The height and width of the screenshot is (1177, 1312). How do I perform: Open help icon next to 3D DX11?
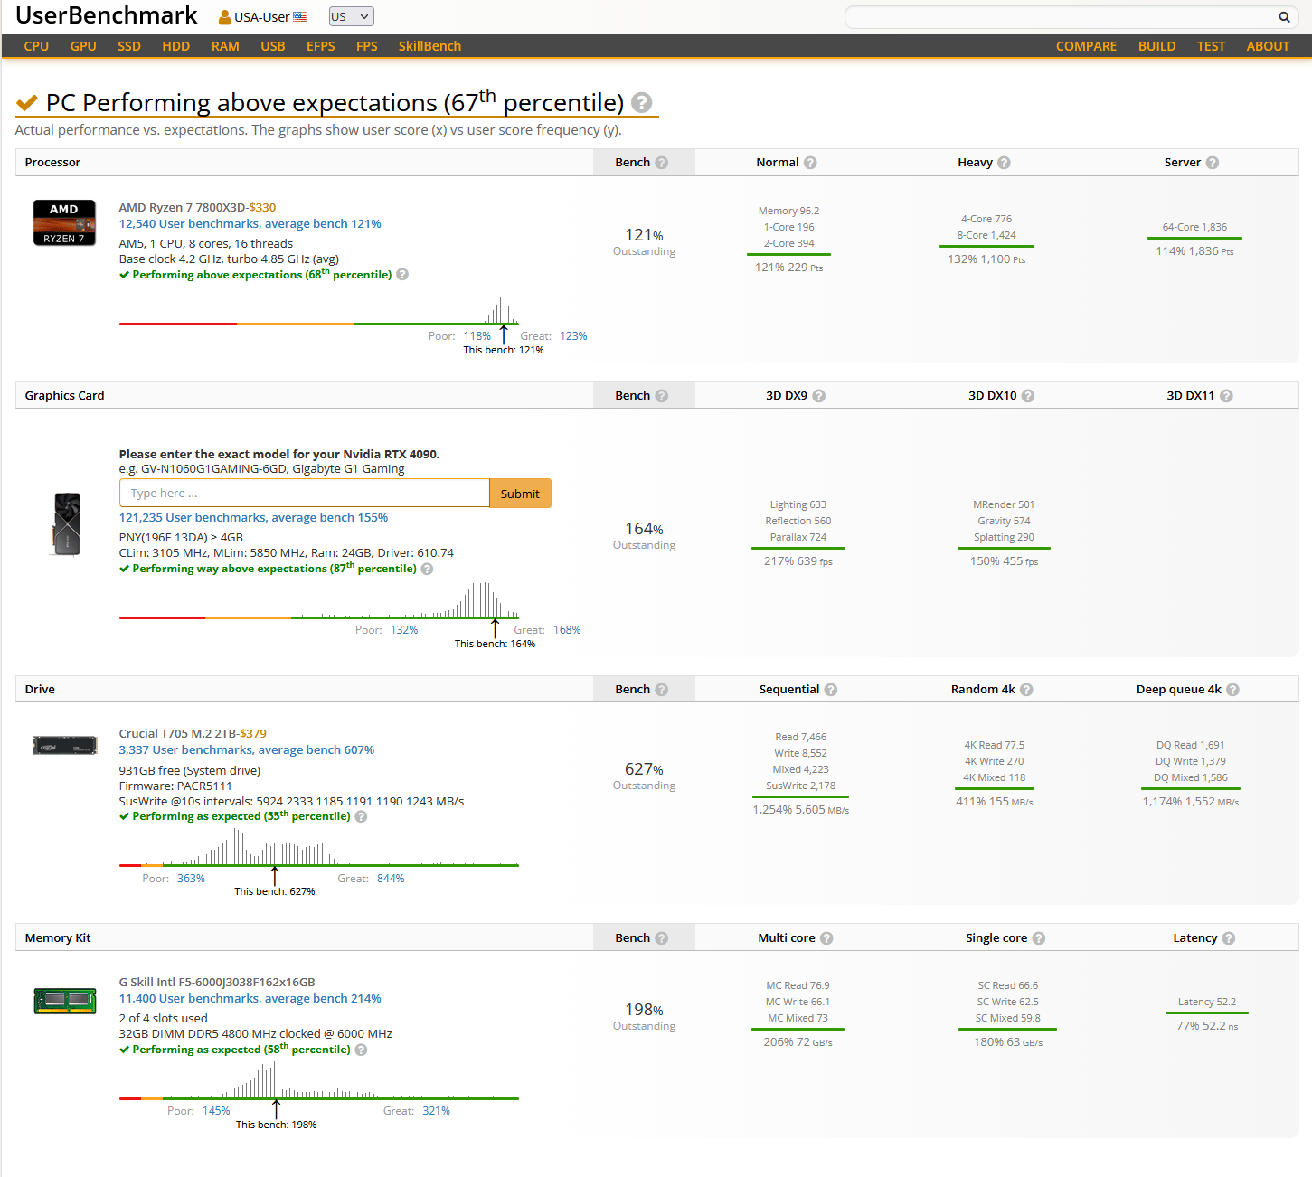click(x=1226, y=396)
